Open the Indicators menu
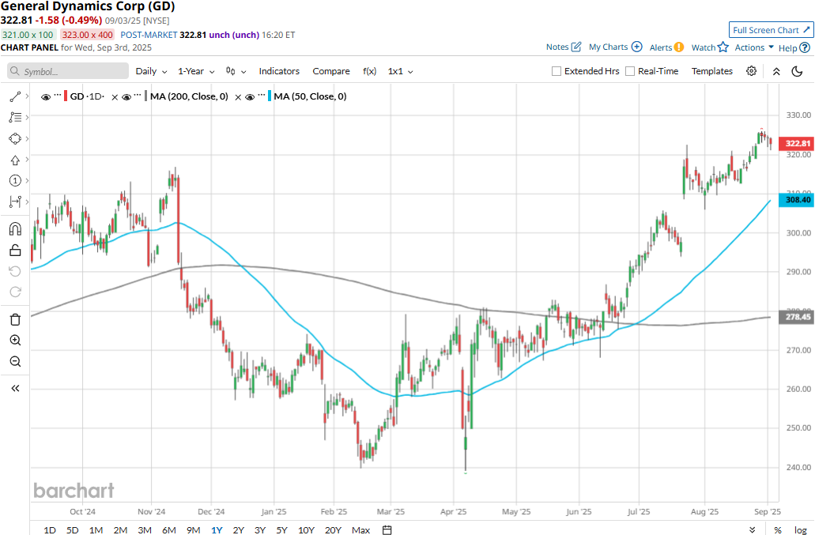Image resolution: width=815 pixels, height=535 pixels. coord(279,71)
